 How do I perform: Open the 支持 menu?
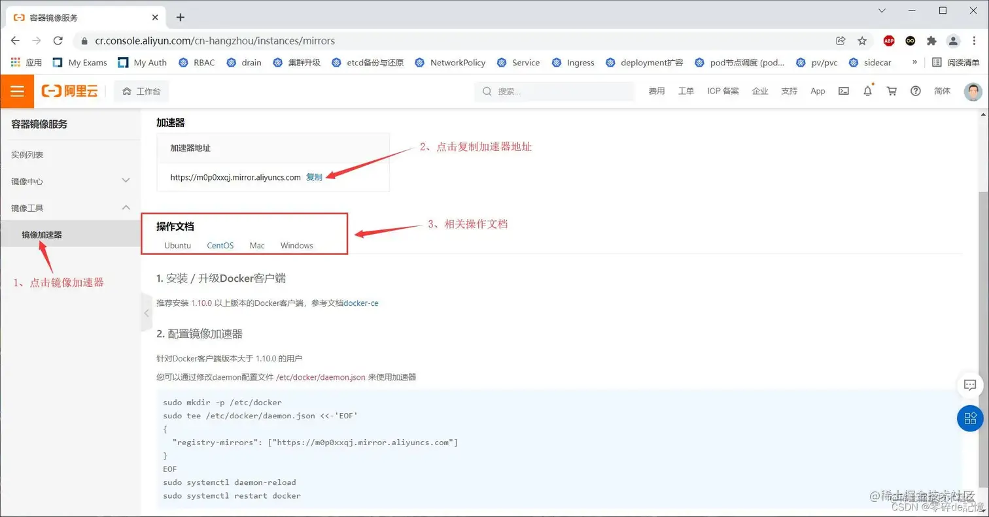(x=789, y=92)
